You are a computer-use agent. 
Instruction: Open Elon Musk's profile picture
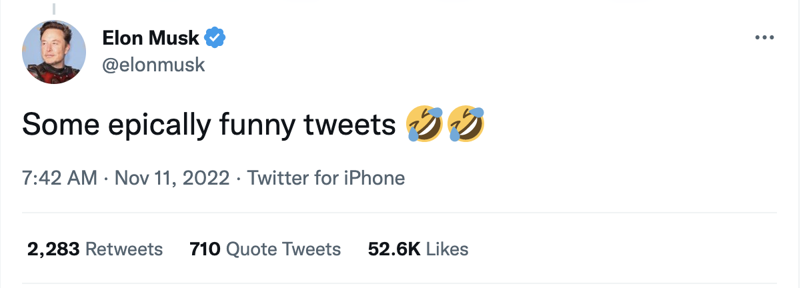click(54, 52)
